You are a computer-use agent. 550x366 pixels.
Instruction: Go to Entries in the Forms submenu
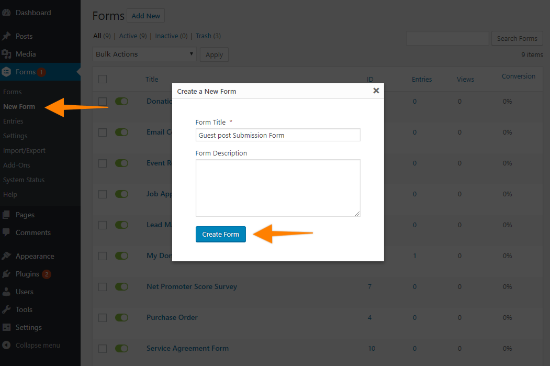(13, 121)
